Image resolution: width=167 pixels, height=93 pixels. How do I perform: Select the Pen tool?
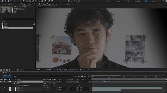point(33,1)
